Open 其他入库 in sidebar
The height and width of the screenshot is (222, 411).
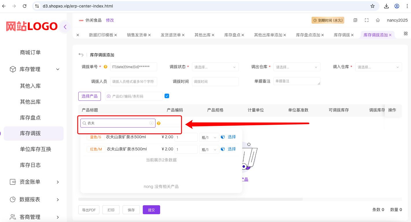30,86
